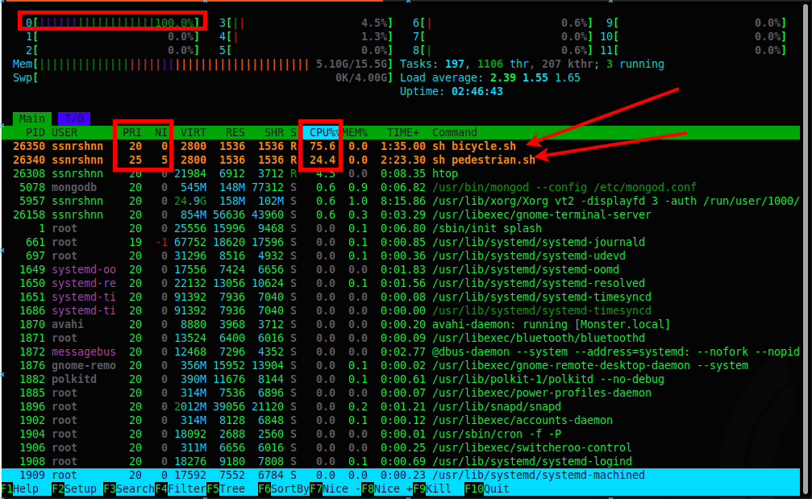Screen dimensions: 812x499
Task: Sort by the TIME+ column header
Action: (402, 132)
